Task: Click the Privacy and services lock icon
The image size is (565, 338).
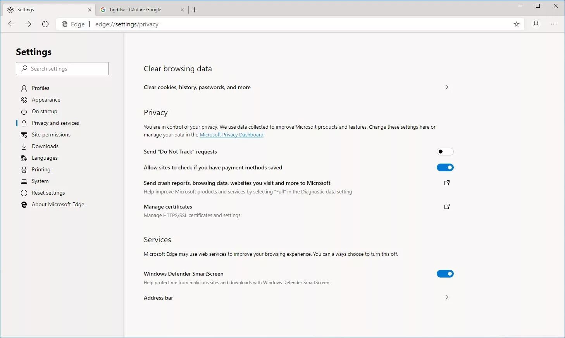Action: tap(24, 123)
